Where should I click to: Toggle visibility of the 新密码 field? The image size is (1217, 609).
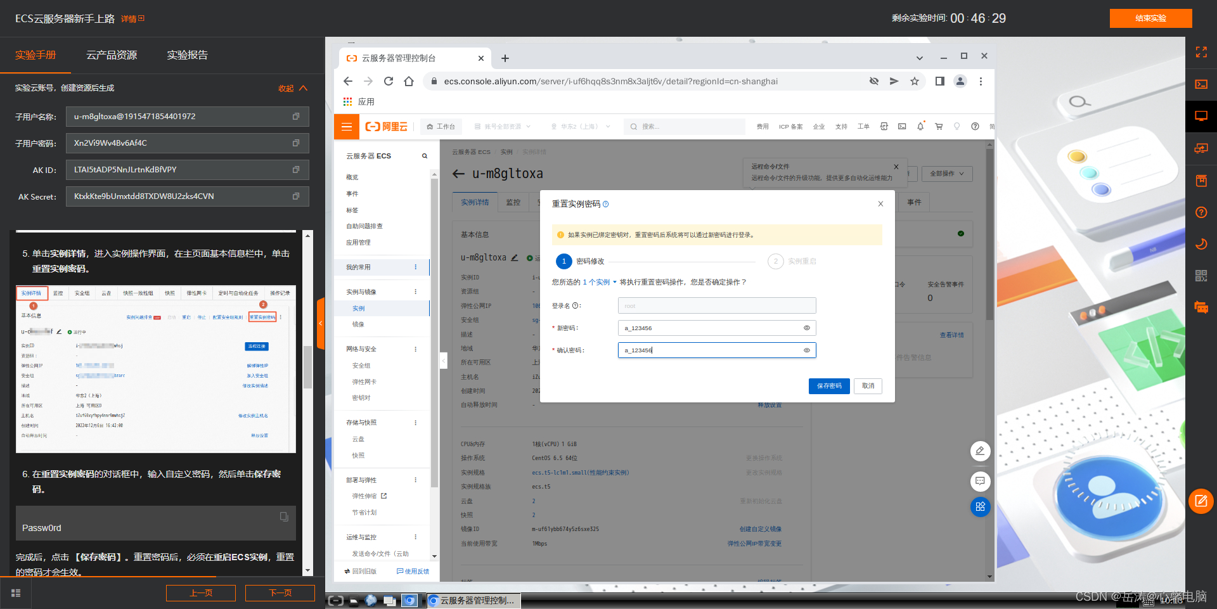click(x=807, y=328)
